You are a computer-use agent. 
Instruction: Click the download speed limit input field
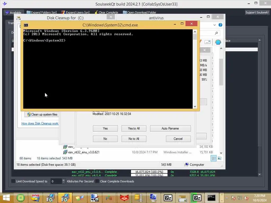point(56,181)
